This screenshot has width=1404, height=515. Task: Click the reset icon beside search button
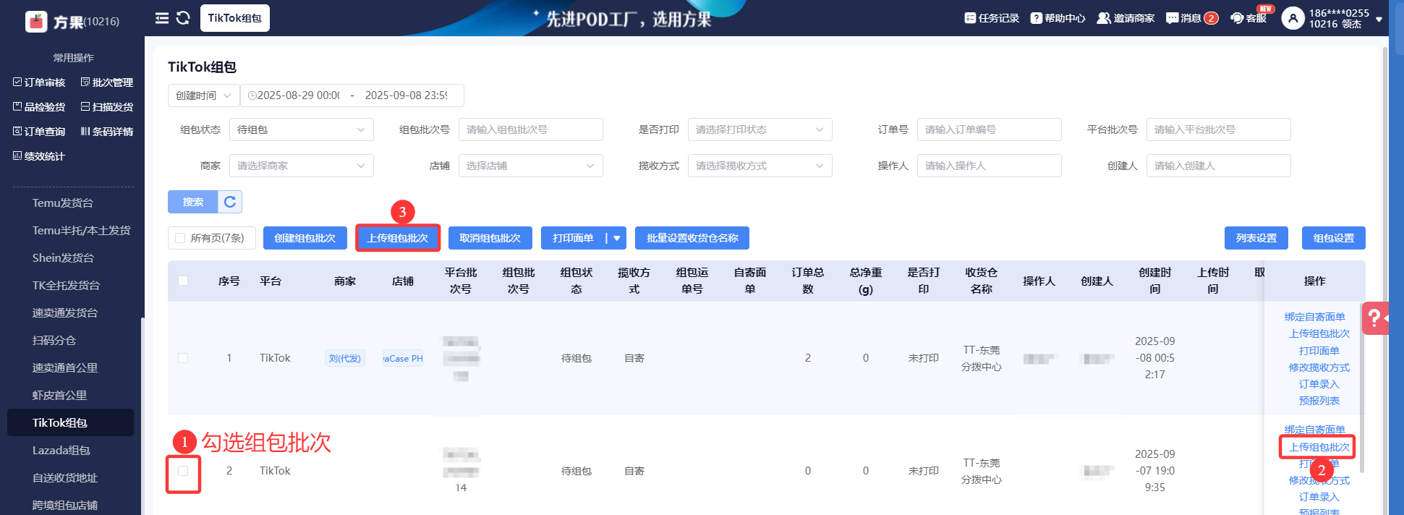pyautogui.click(x=230, y=202)
